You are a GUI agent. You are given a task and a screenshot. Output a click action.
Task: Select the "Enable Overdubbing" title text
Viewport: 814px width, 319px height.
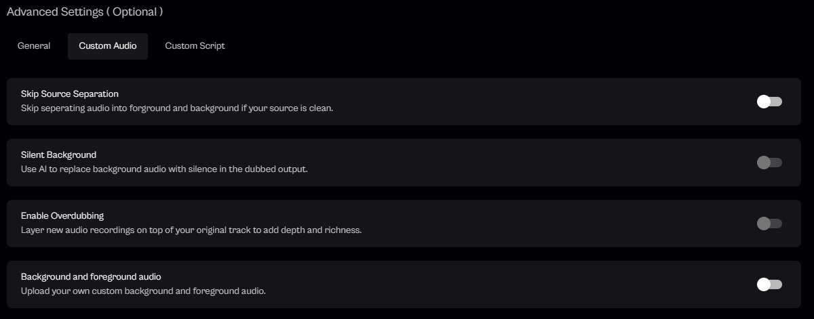tap(62, 215)
